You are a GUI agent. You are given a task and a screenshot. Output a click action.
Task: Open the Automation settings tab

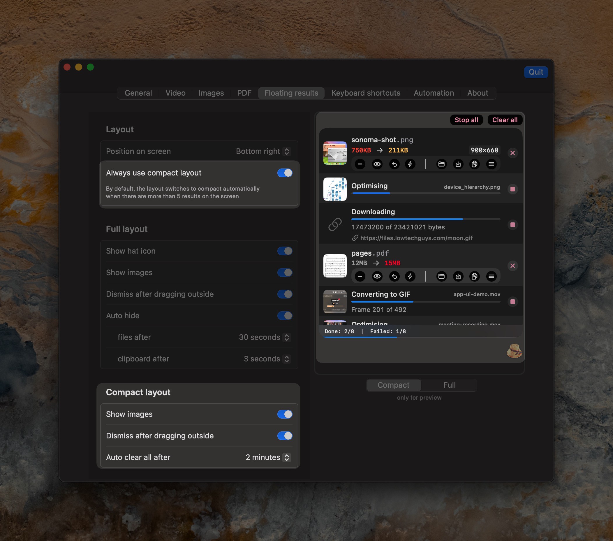433,93
